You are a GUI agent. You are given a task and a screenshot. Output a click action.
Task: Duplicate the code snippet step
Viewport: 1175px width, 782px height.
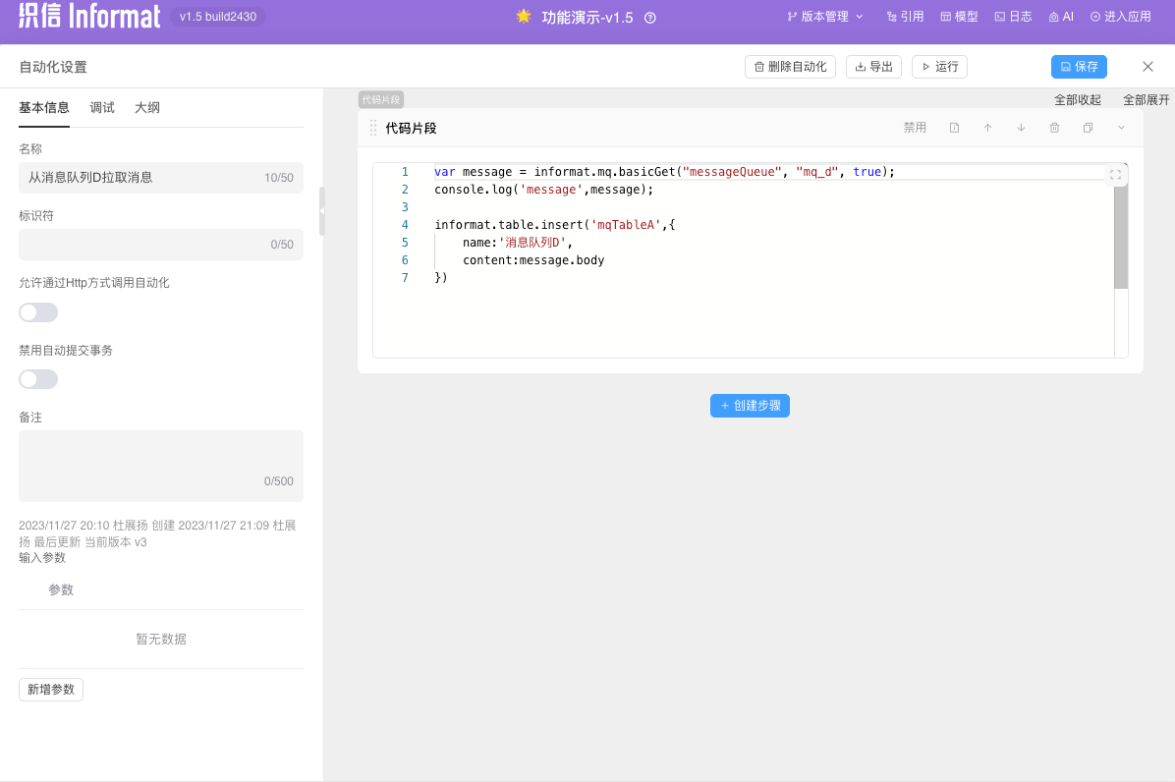pos(1087,127)
